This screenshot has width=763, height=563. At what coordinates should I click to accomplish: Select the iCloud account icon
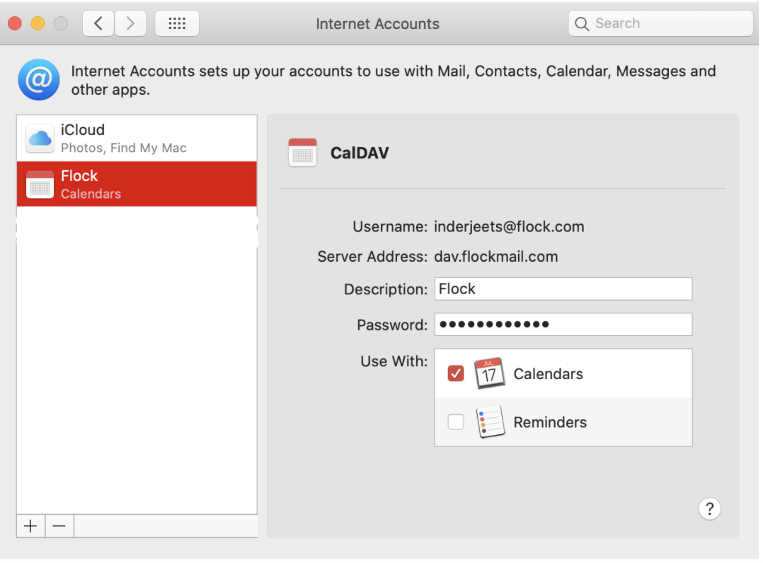[40, 138]
